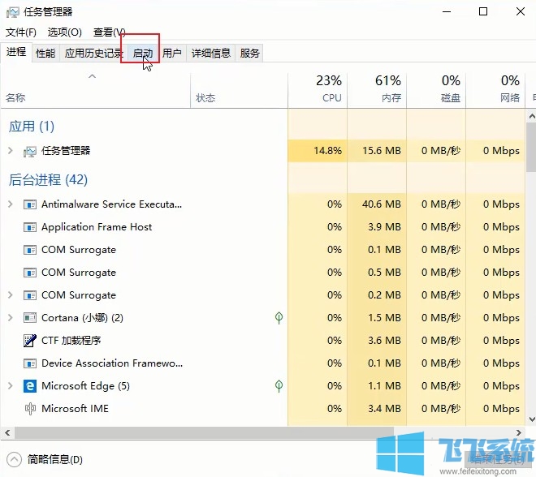The width and height of the screenshot is (536, 477).
Task: Click the 应用 (1) group heading
Action: pos(32,127)
